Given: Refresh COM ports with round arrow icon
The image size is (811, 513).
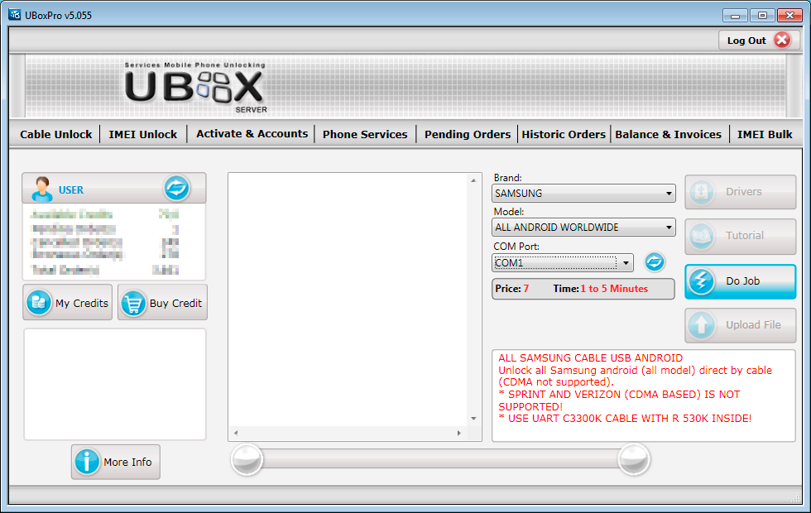Looking at the screenshot, I should [655, 261].
